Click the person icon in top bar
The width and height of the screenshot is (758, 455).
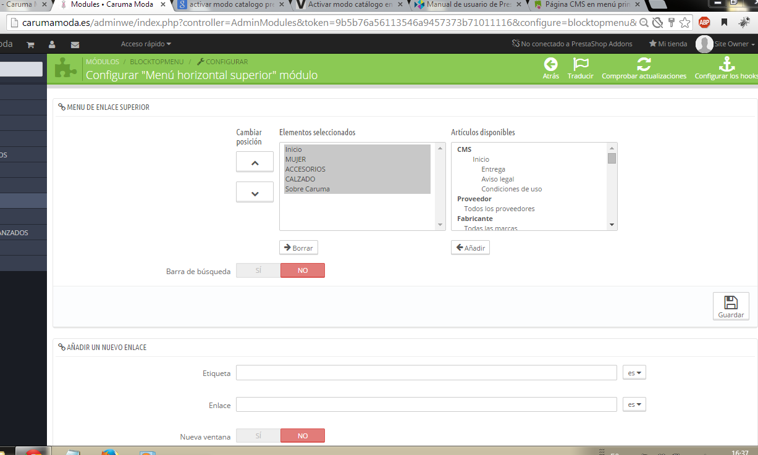52,44
